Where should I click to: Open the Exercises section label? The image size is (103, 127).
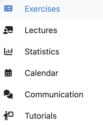(42, 9)
